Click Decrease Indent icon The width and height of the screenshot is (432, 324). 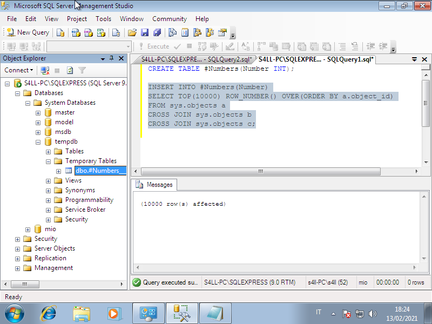[x=370, y=46]
